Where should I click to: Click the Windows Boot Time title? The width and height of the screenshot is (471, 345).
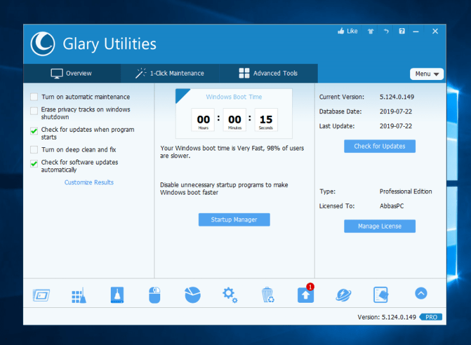pos(234,97)
